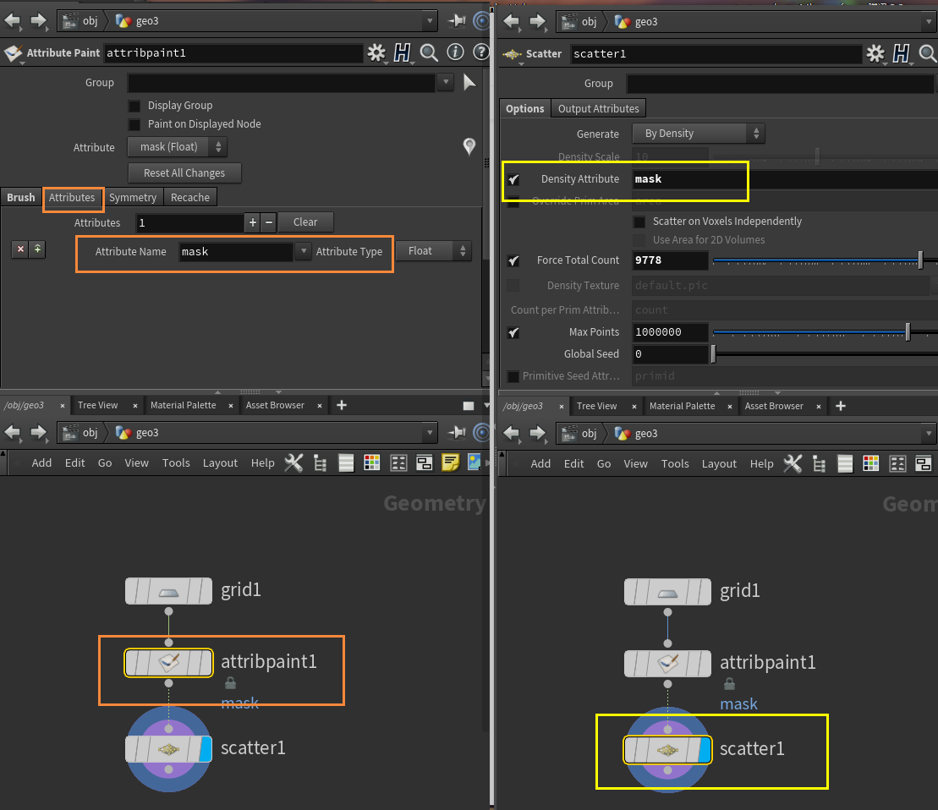The image size is (938, 810).
Task: Click color palette icon in right network toolbar
Action: [x=871, y=464]
